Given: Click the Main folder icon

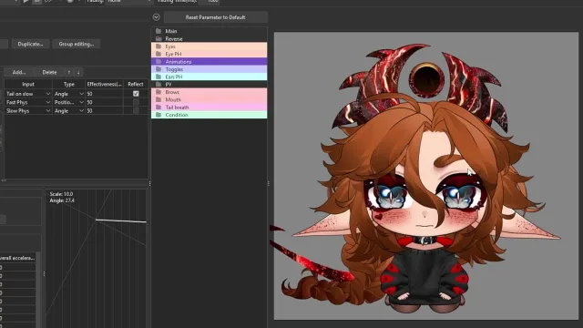Looking at the screenshot, I should [x=159, y=31].
